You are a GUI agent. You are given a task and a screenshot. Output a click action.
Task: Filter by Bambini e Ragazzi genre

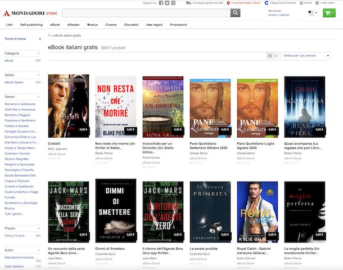[17, 115]
